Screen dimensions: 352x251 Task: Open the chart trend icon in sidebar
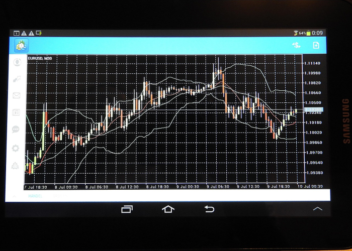tap(17, 79)
